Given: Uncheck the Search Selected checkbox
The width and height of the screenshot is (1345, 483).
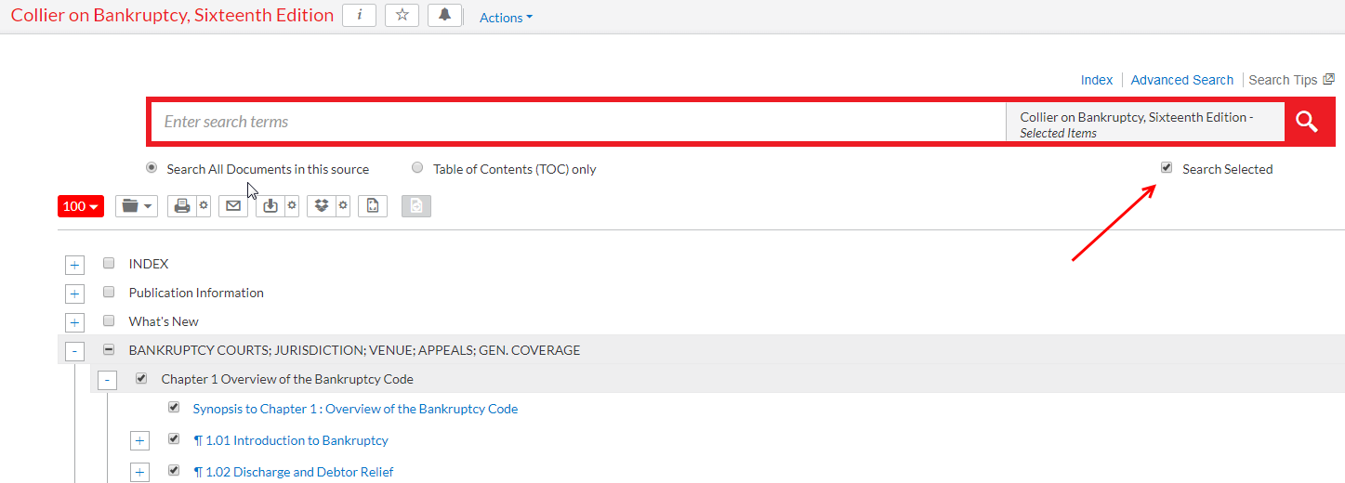Looking at the screenshot, I should tap(1167, 168).
